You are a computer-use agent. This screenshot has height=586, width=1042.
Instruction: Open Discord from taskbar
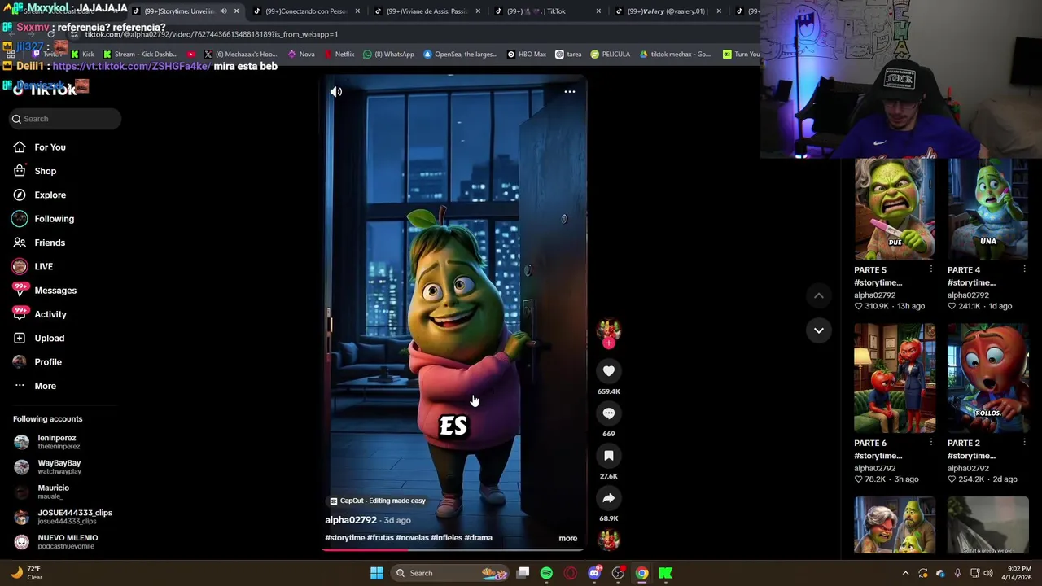point(594,573)
